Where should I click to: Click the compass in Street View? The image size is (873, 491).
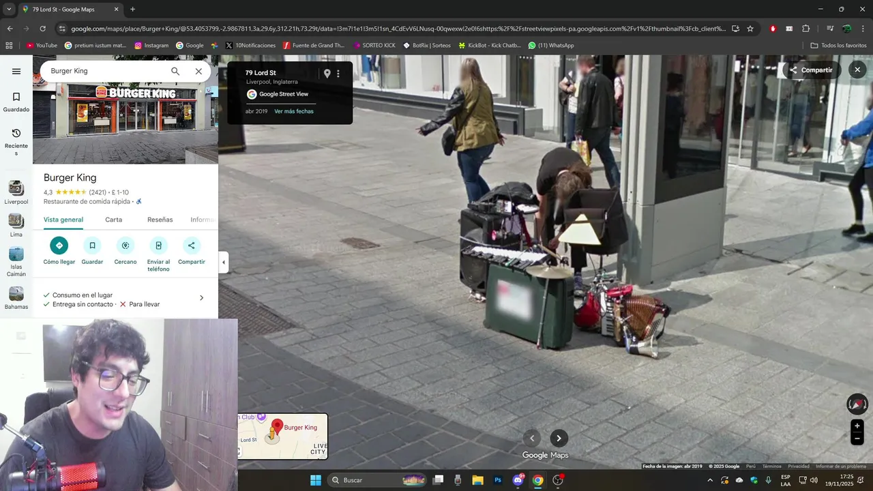857,404
